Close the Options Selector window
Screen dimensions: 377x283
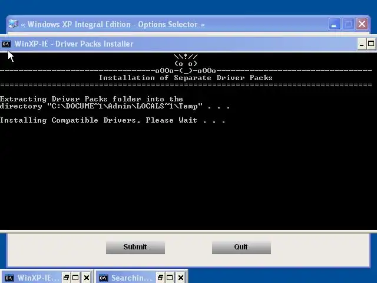tap(362, 24)
